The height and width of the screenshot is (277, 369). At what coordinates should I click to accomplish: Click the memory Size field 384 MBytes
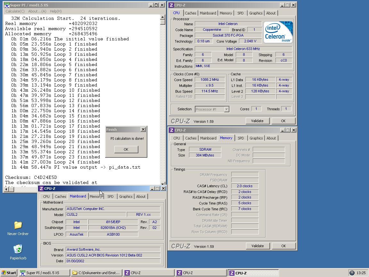205,155
